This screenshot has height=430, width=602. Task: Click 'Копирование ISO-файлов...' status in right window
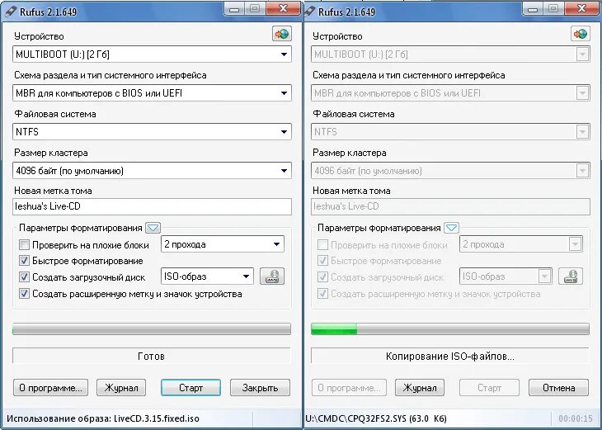tap(450, 356)
